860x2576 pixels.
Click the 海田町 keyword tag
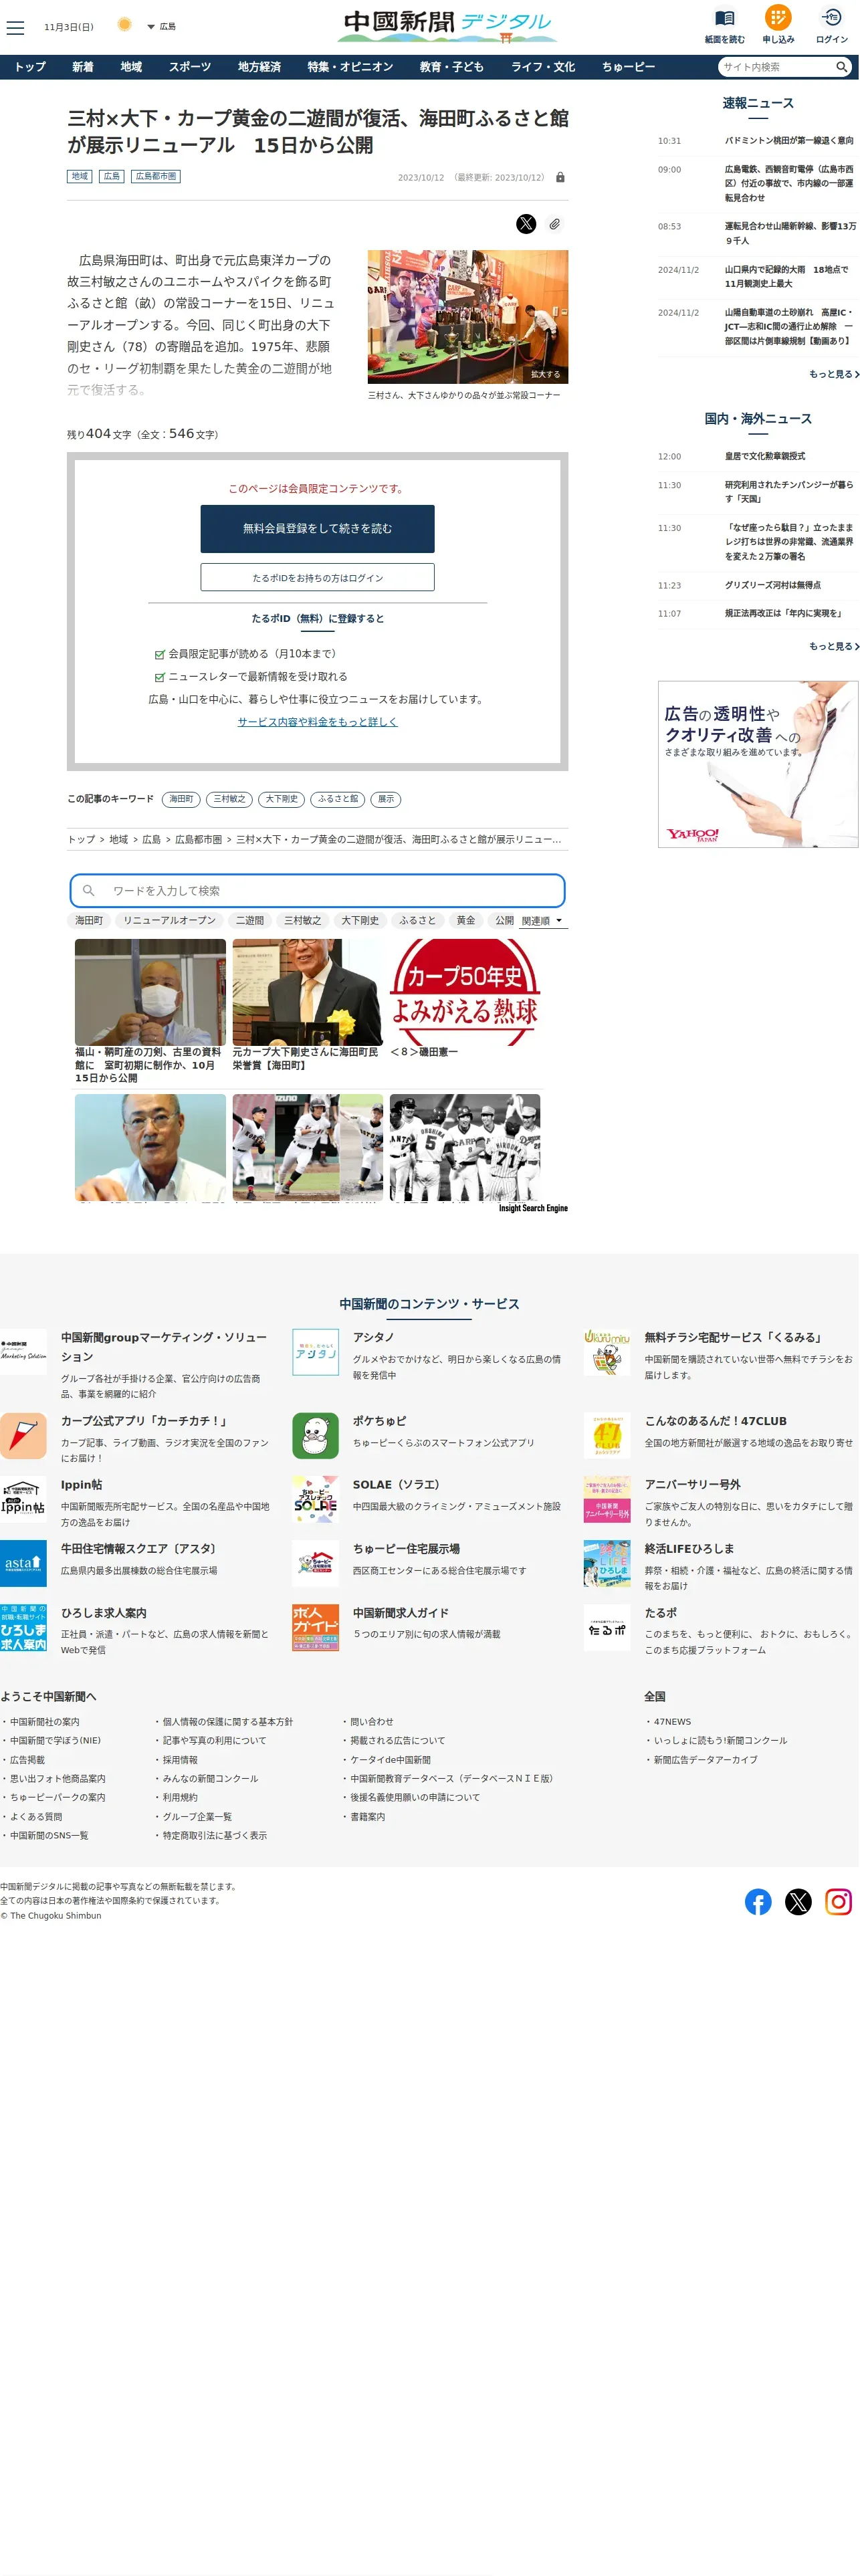pyautogui.click(x=181, y=799)
